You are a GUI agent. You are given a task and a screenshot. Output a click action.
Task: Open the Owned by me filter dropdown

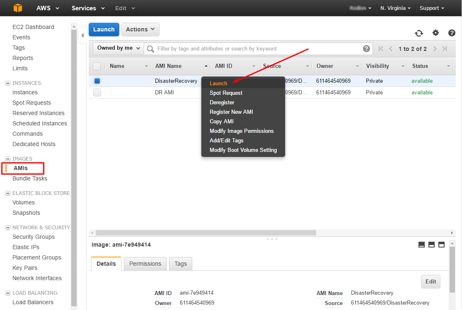(x=119, y=48)
